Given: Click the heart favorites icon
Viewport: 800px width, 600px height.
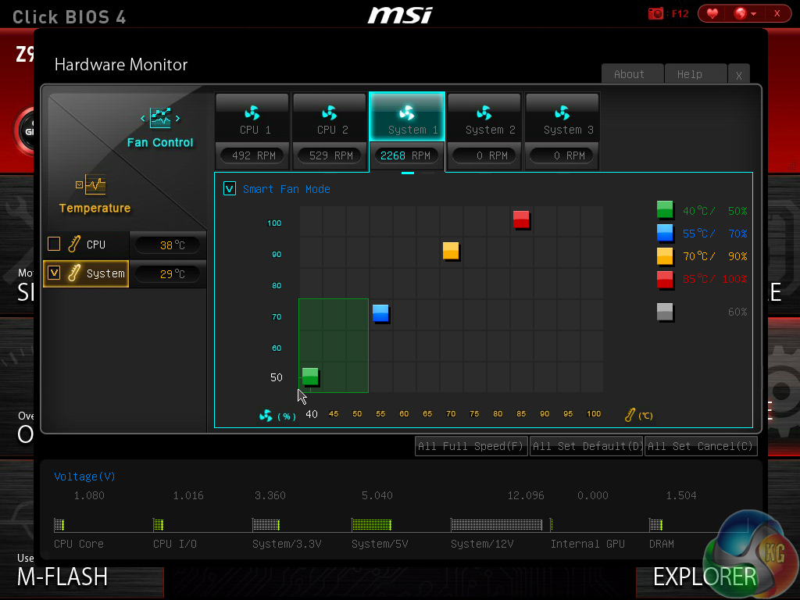Looking at the screenshot, I should pos(712,14).
